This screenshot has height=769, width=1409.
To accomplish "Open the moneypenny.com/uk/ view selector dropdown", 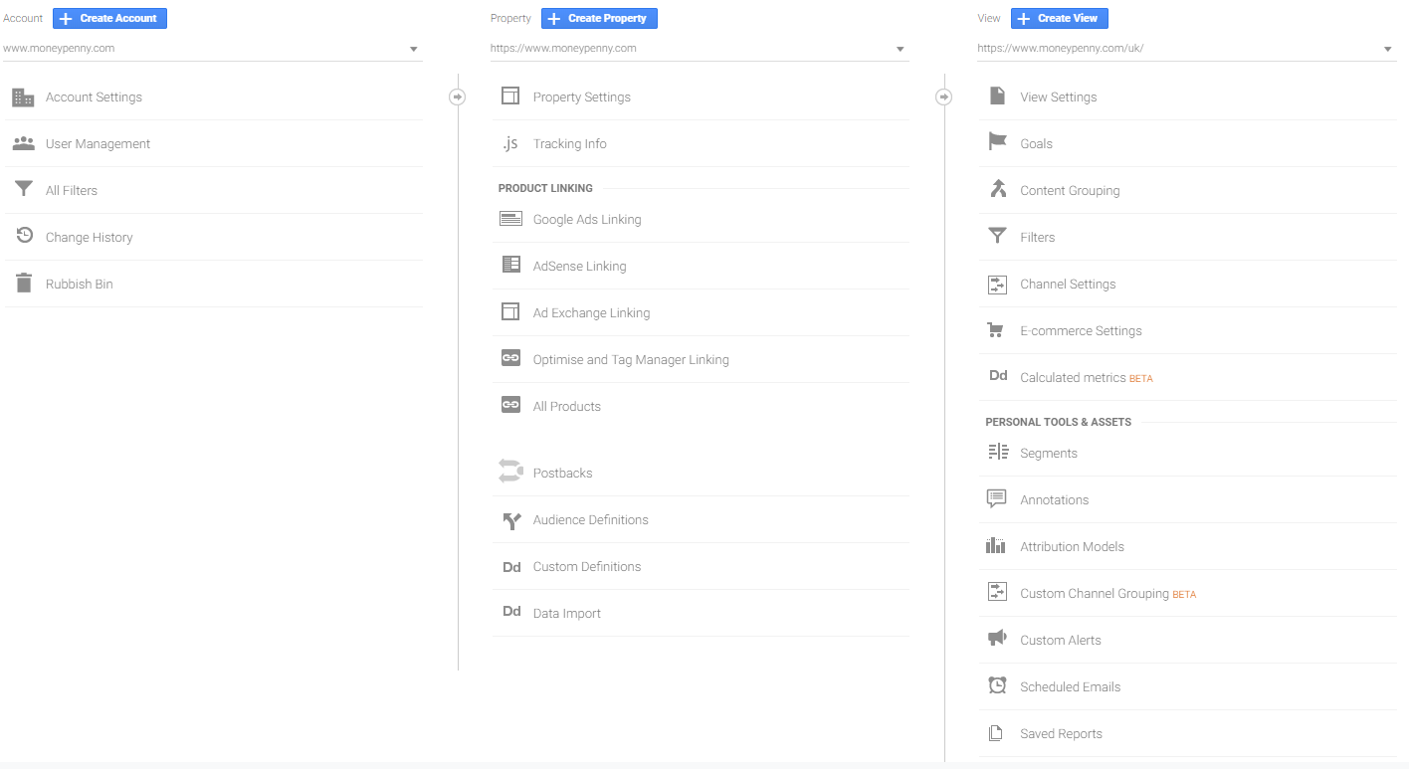I will 1186,48.
